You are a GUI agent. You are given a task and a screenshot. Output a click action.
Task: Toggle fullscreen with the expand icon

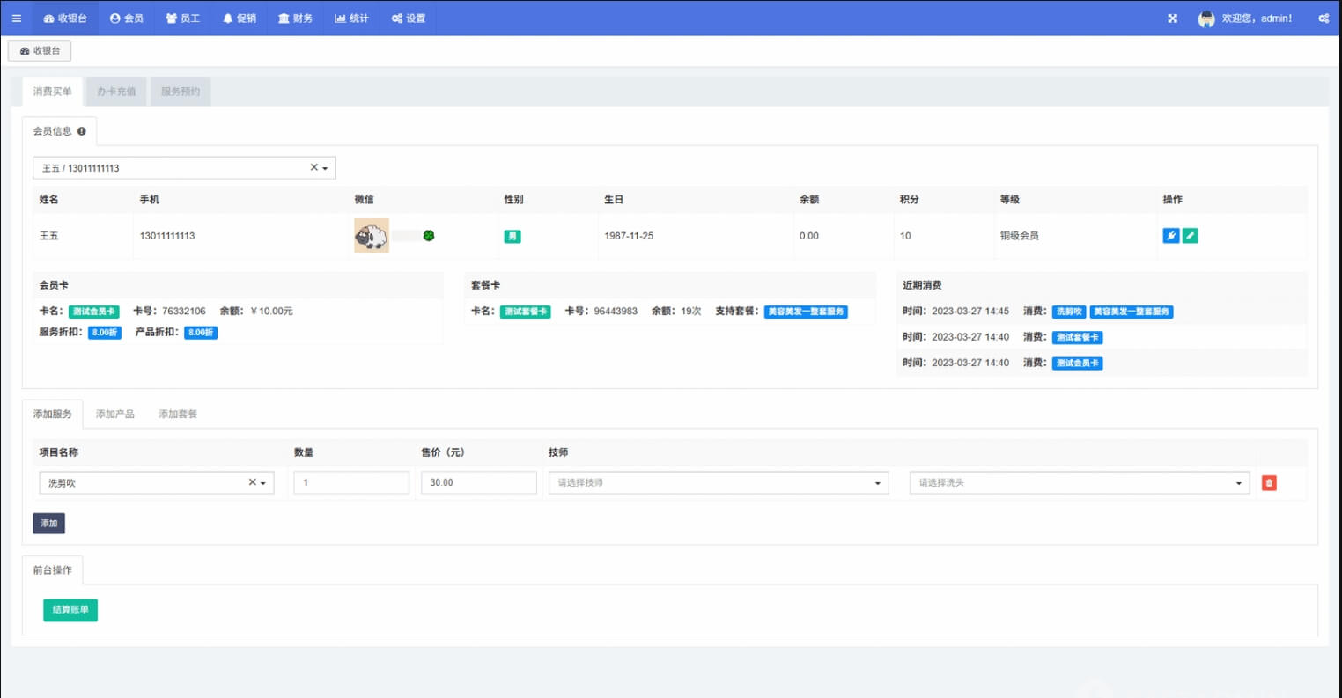1172,18
